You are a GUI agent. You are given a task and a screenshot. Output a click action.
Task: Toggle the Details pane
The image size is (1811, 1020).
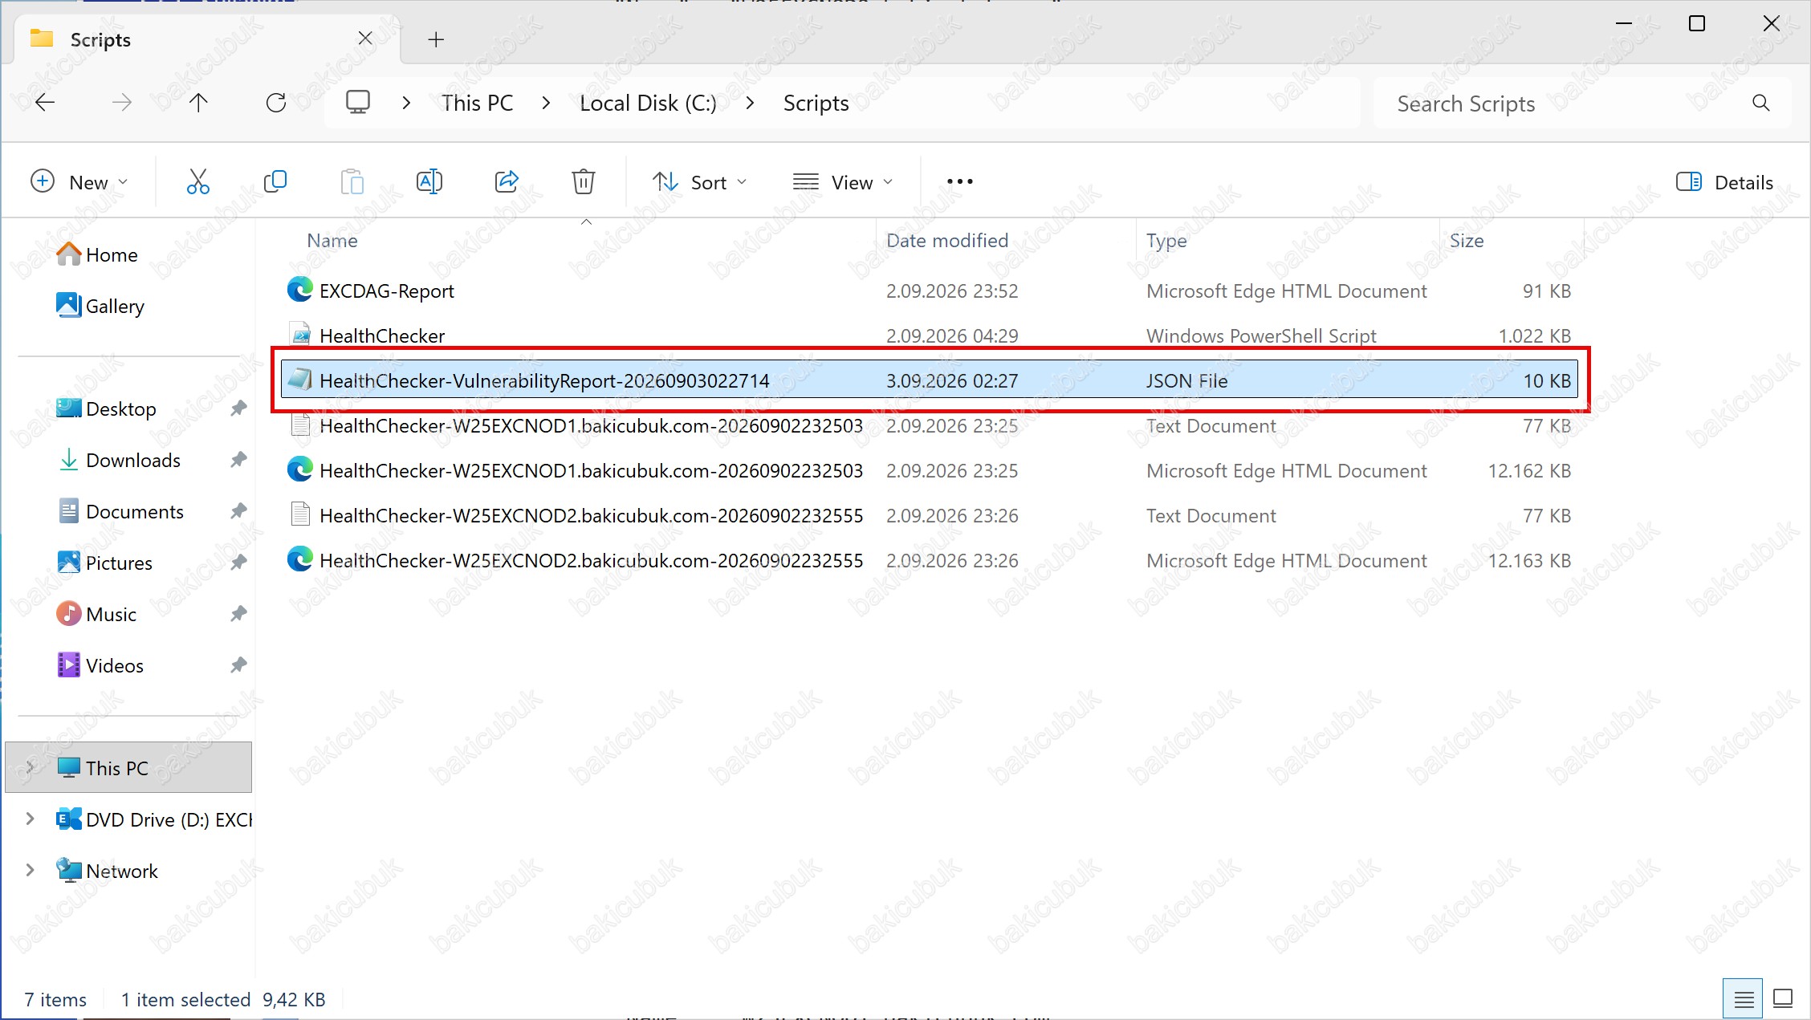click(x=1724, y=182)
